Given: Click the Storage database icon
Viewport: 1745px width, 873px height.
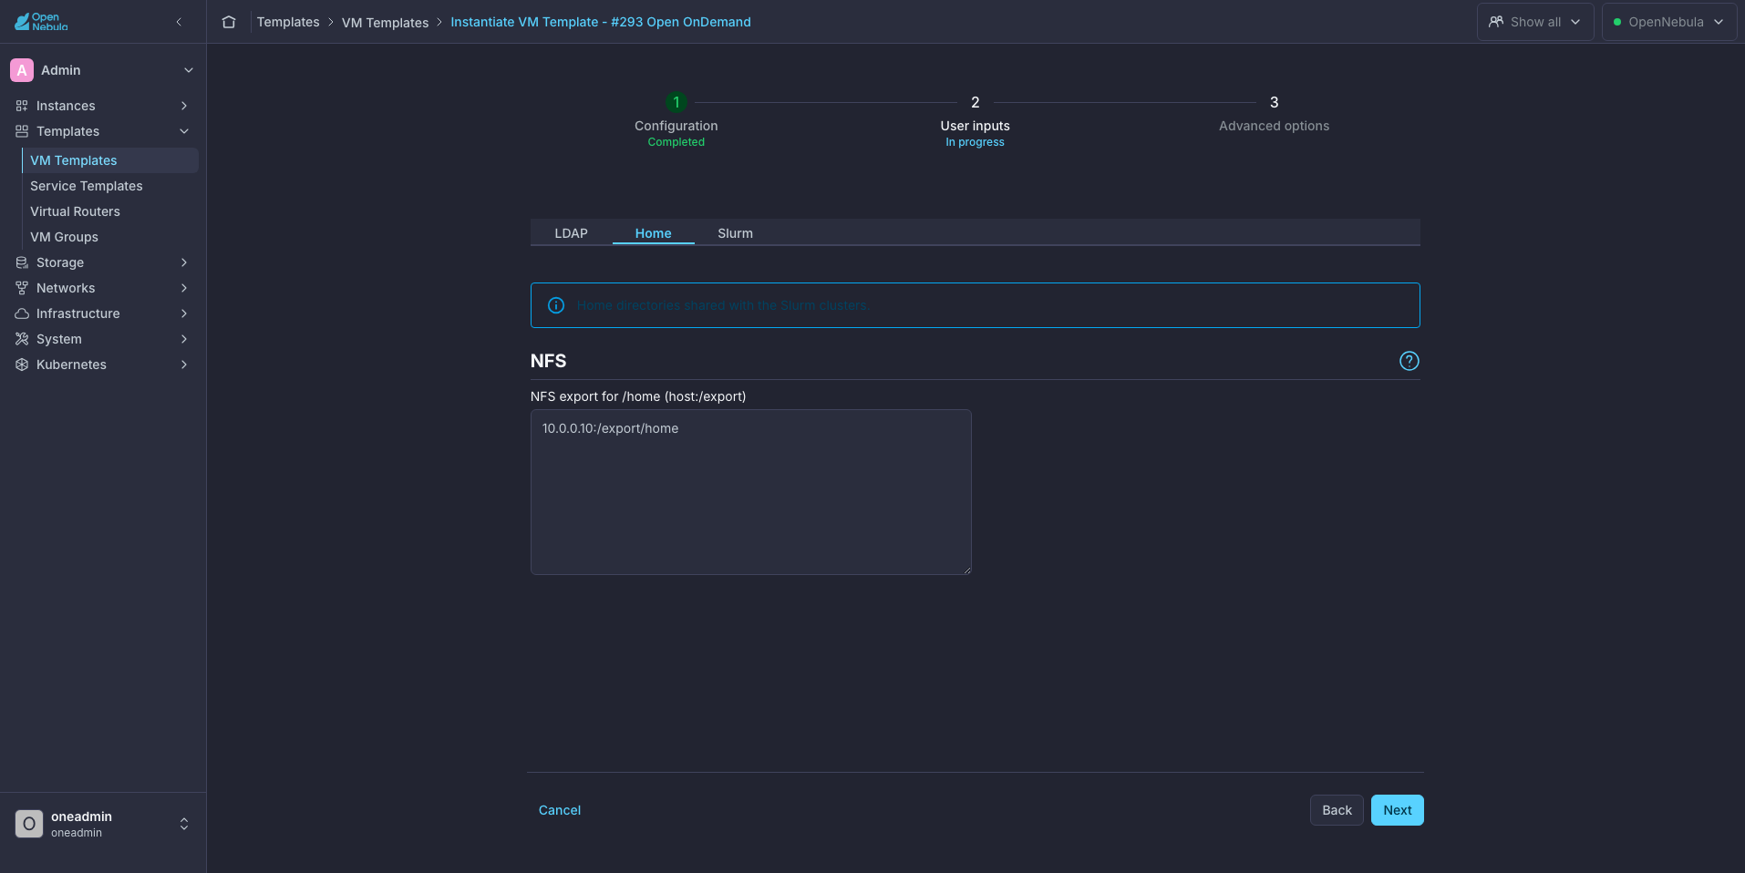Looking at the screenshot, I should pyautogui.click(x=22, y=262).
